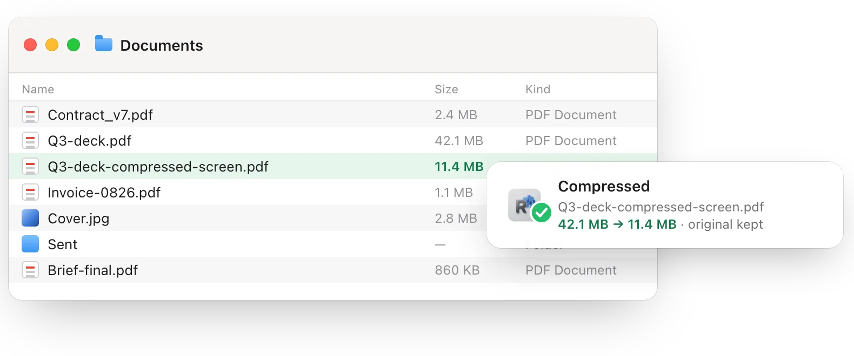854x356 pixels.
Task: Select the file name Q3-deck.pdf
Action: tap(90, 141)
